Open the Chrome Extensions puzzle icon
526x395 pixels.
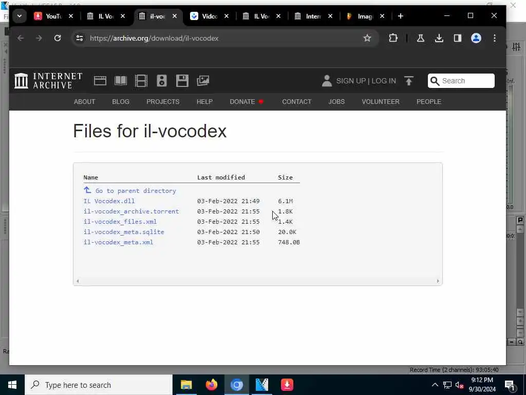pos(393,38)
